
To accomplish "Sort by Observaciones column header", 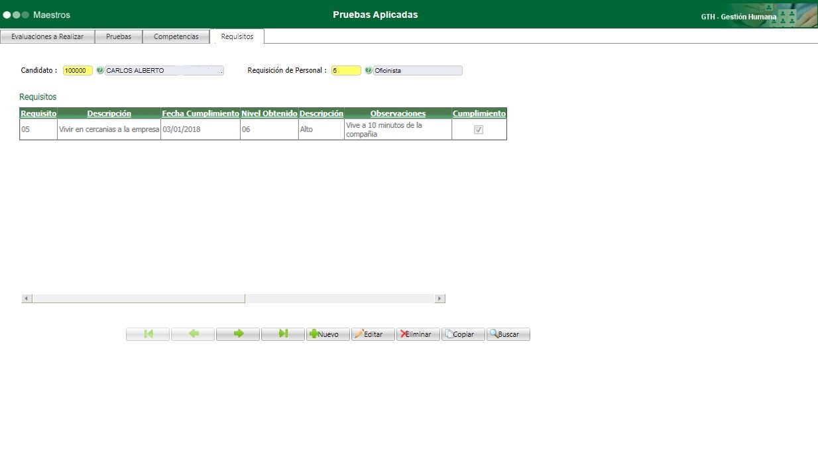I will pyautogui.click(x=398, y=113).
